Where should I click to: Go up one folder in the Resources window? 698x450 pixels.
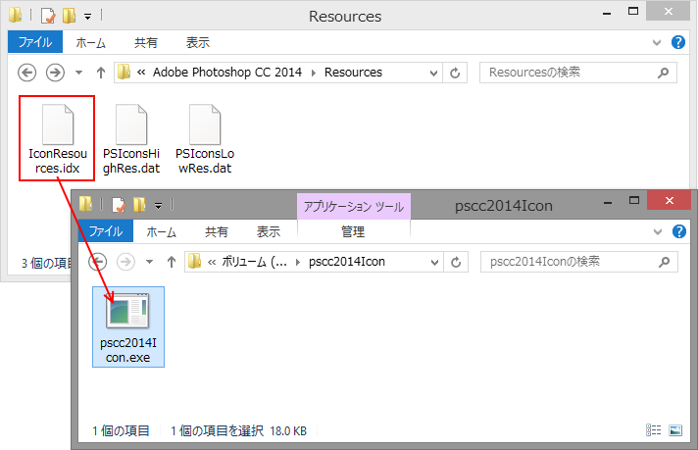[100, 73]
